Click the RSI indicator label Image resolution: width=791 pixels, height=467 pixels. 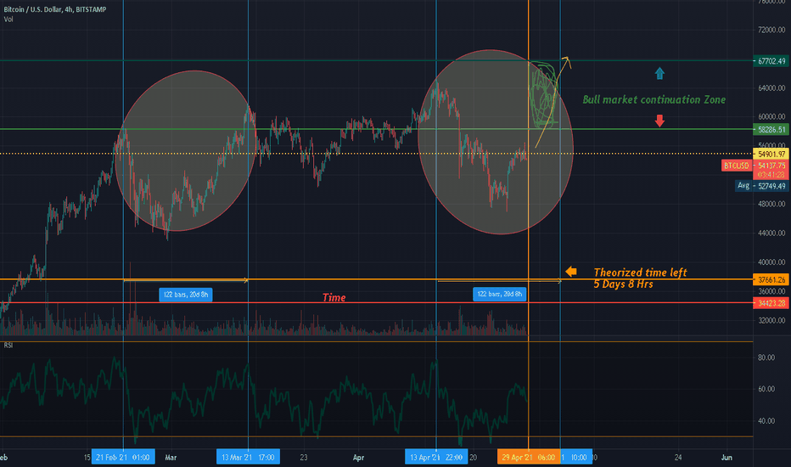[8, 346]
